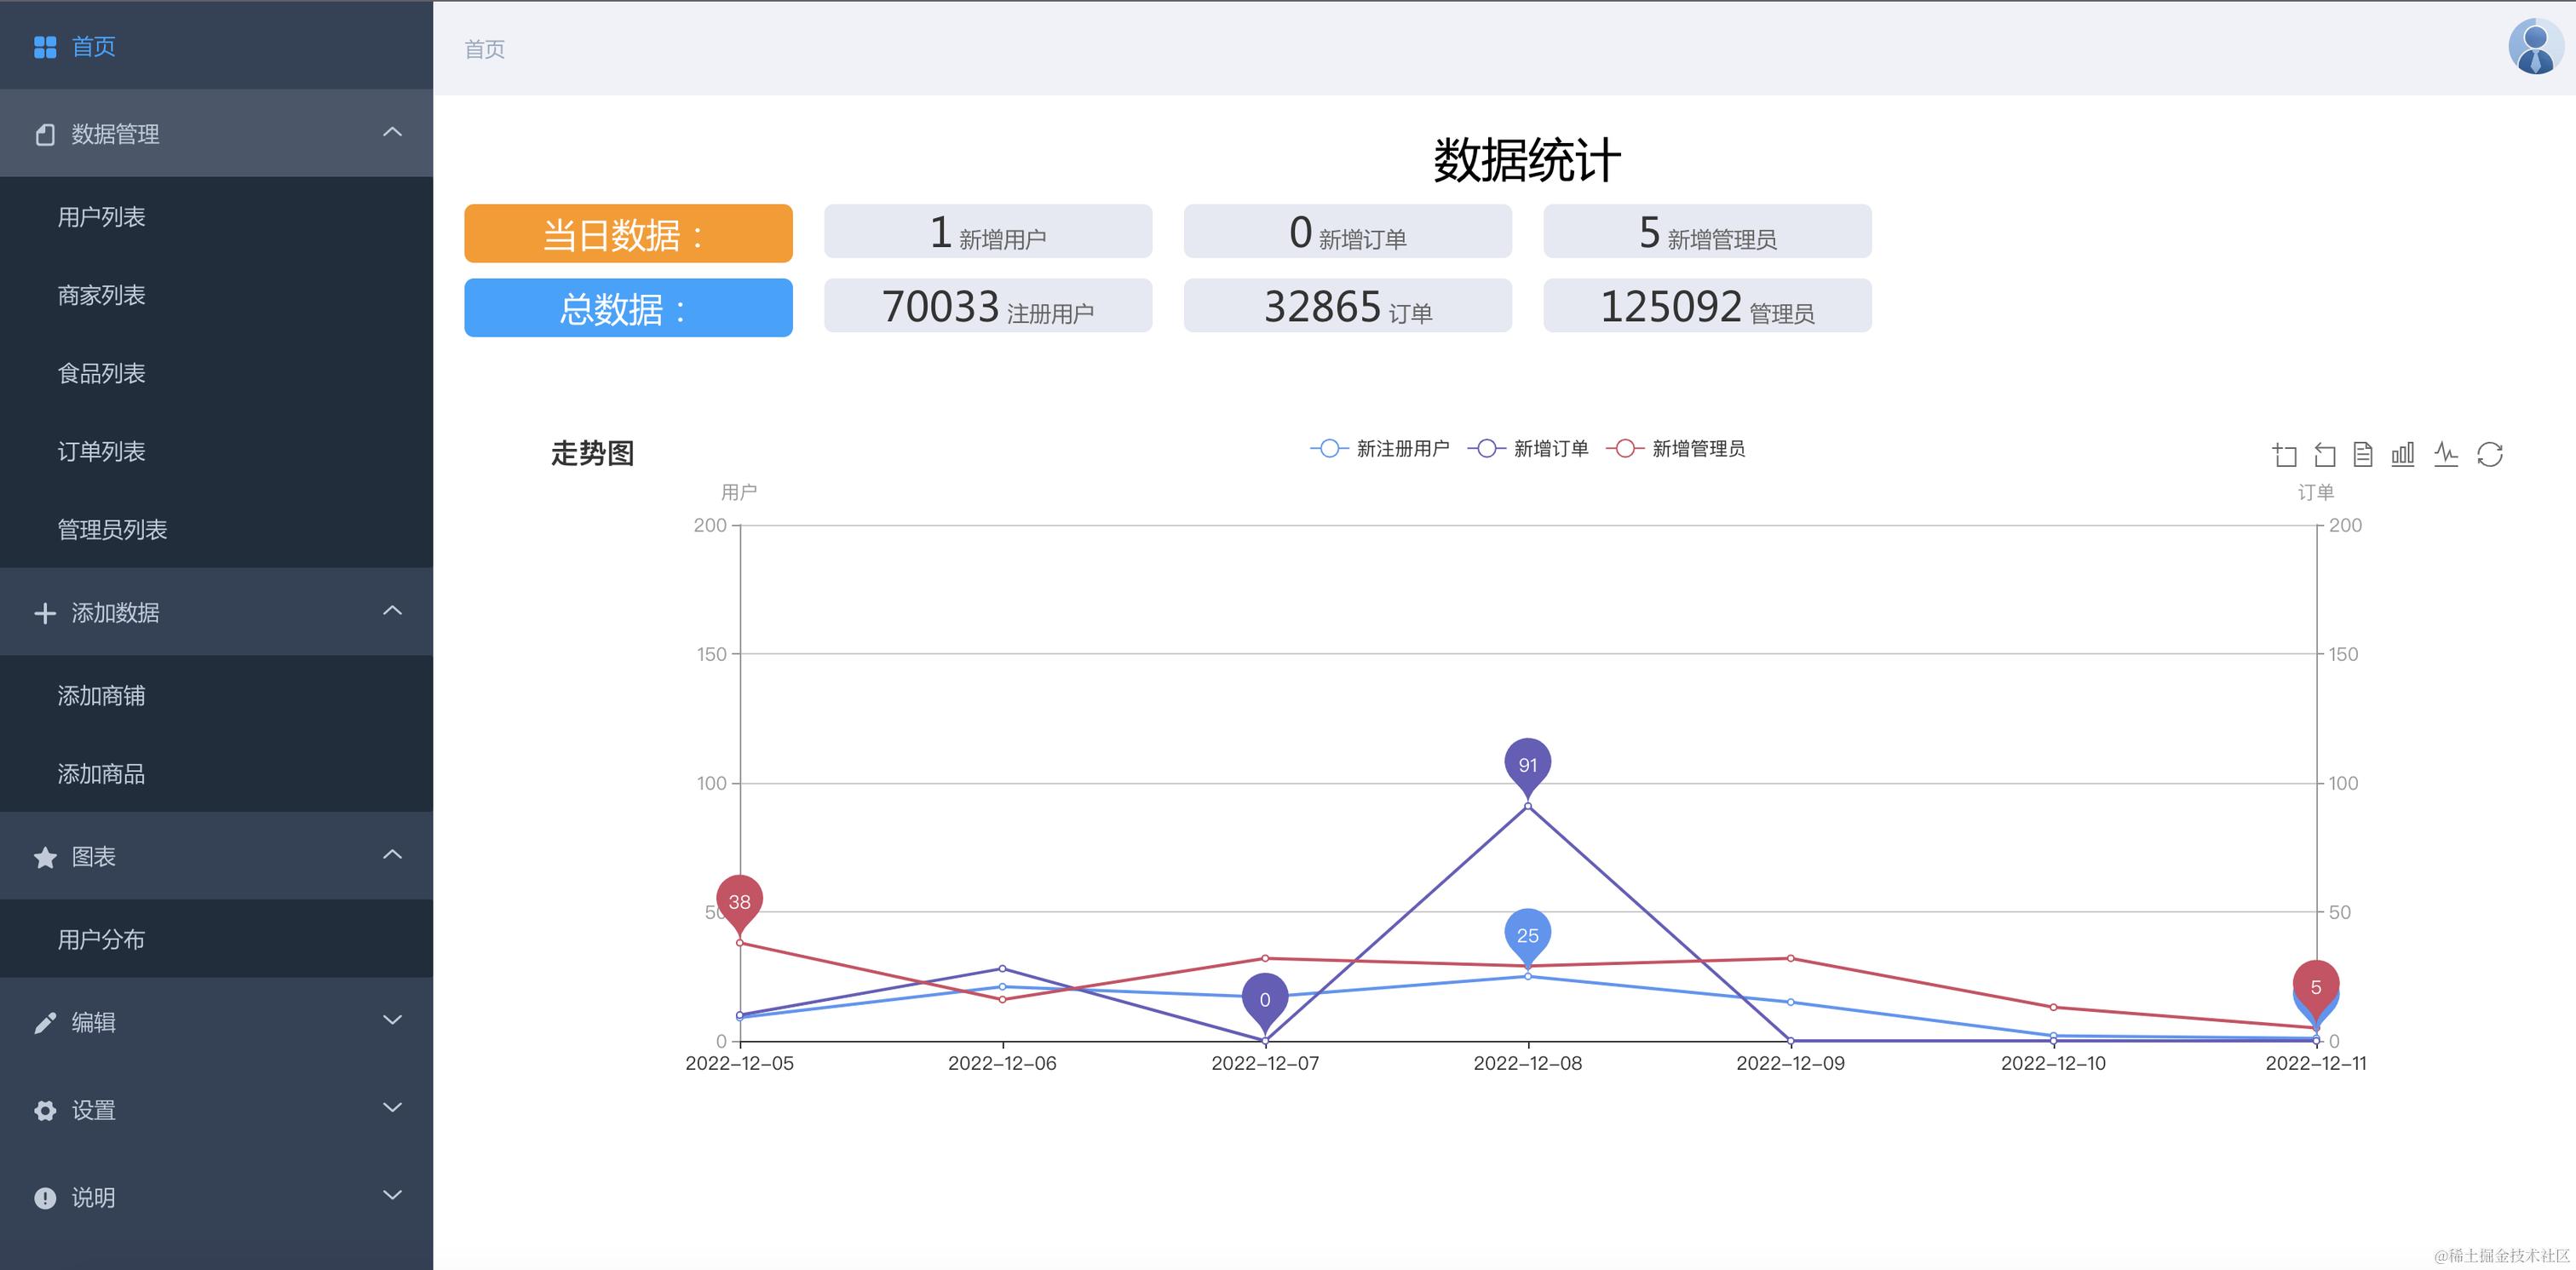Open 用户列表 in the sidebar

click(x=102, y=217)
